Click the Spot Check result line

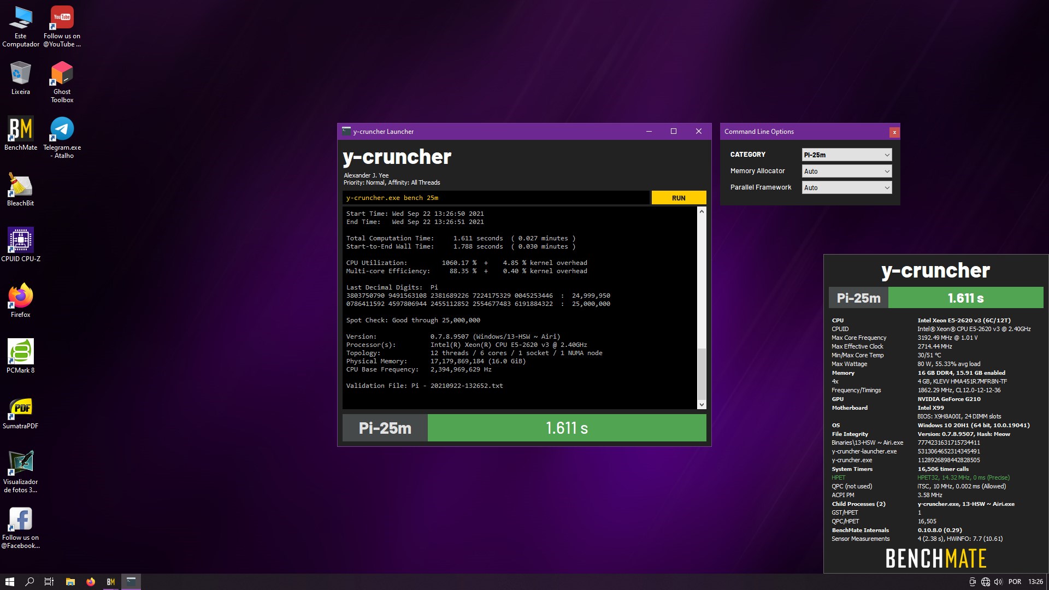click(x=413, y=320)
